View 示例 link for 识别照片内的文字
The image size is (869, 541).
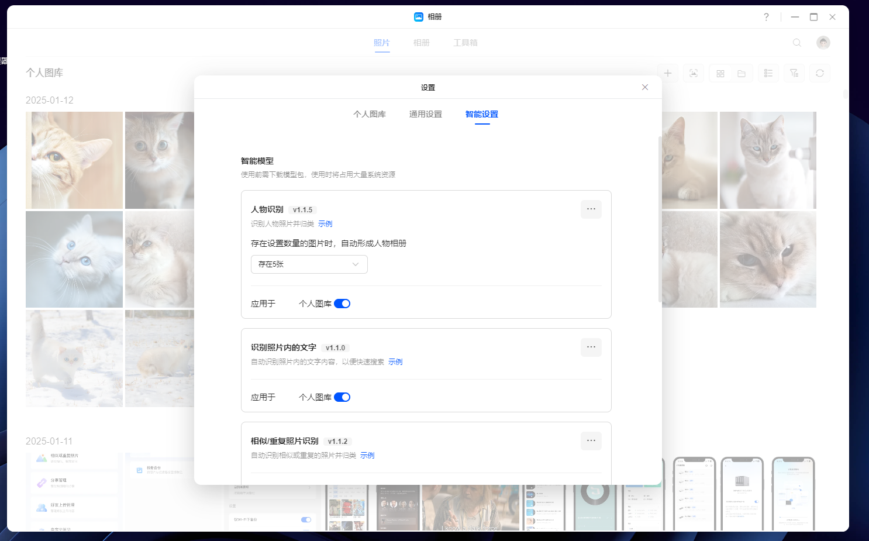coord(395,362)
